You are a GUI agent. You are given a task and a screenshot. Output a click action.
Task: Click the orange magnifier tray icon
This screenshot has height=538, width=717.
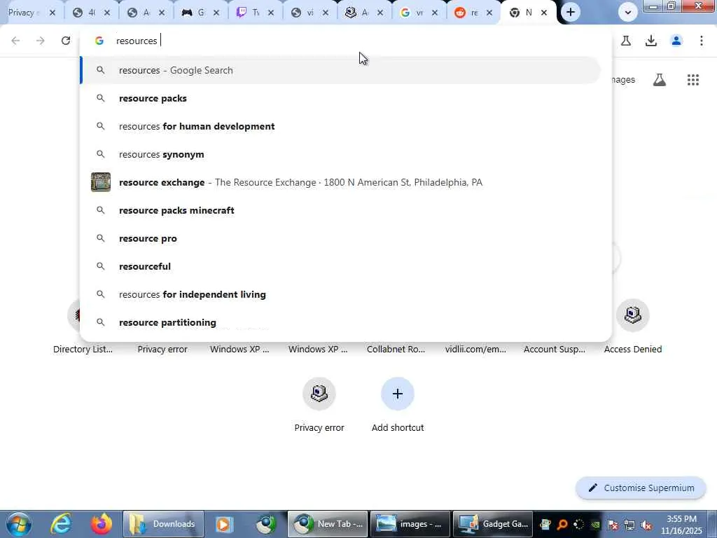click(x=562, y=525)
